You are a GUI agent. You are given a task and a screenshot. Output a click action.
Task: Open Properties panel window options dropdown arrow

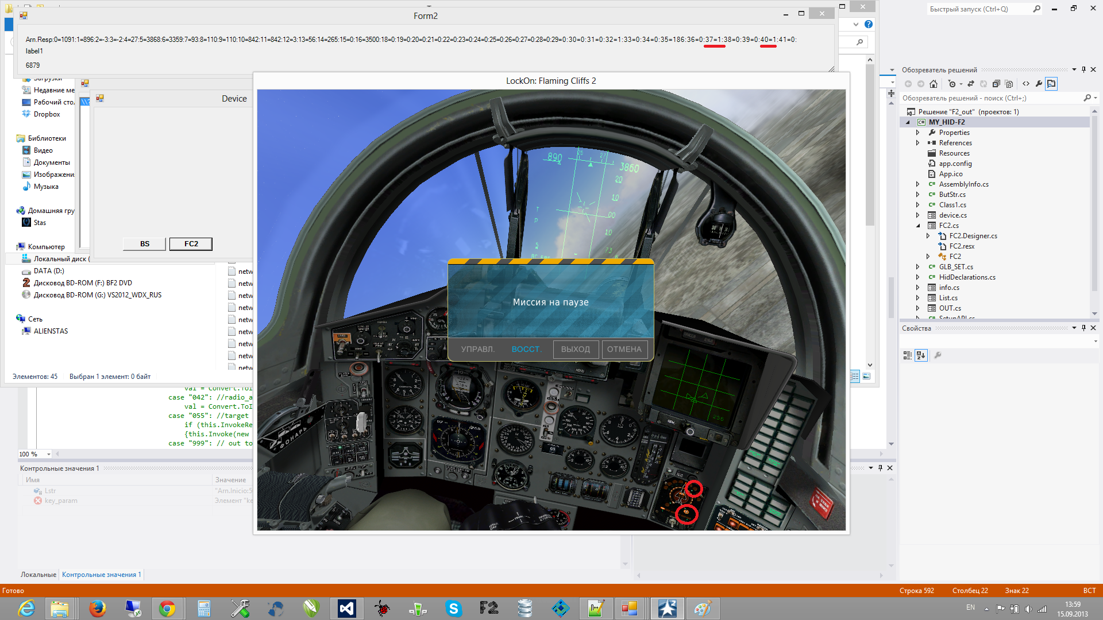(1074, 328)
